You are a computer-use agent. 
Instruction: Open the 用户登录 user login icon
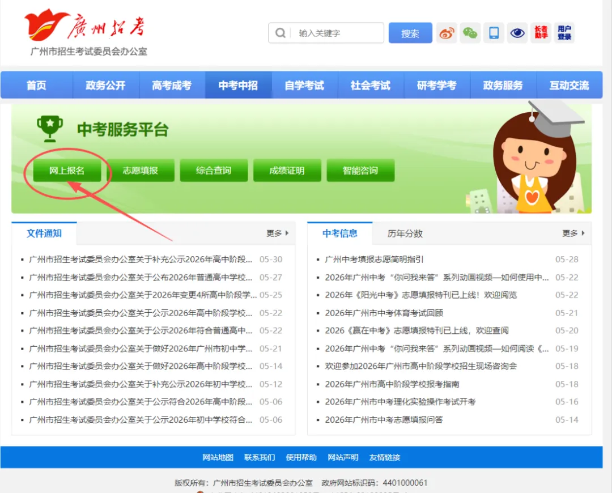564,33
